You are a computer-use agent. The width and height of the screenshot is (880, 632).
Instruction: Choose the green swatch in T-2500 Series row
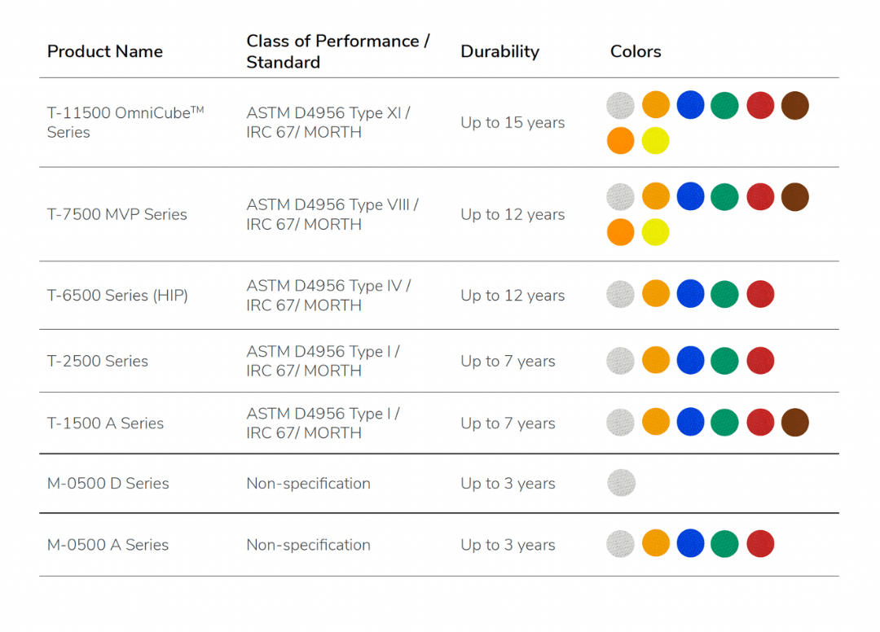724,361
